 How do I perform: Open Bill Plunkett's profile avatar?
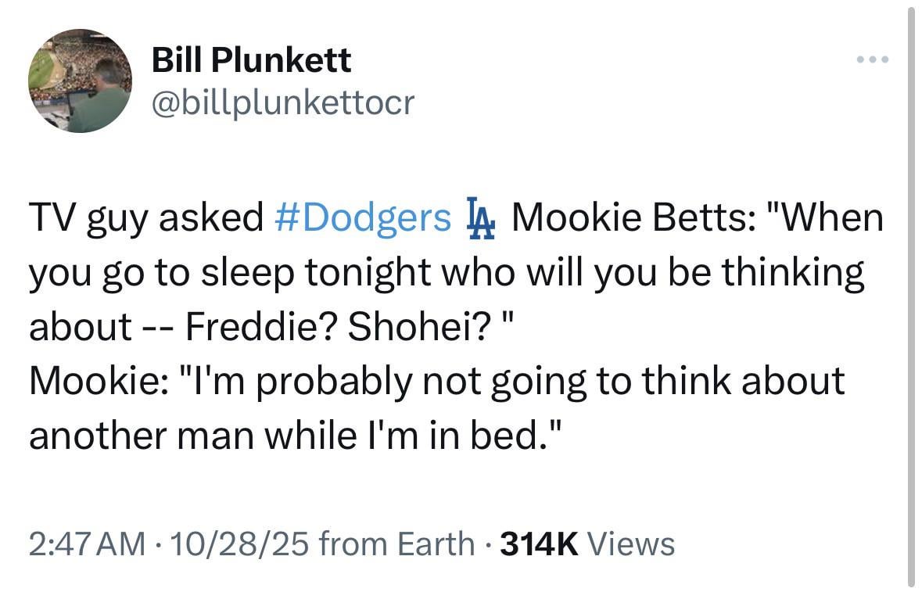[80, 81]
